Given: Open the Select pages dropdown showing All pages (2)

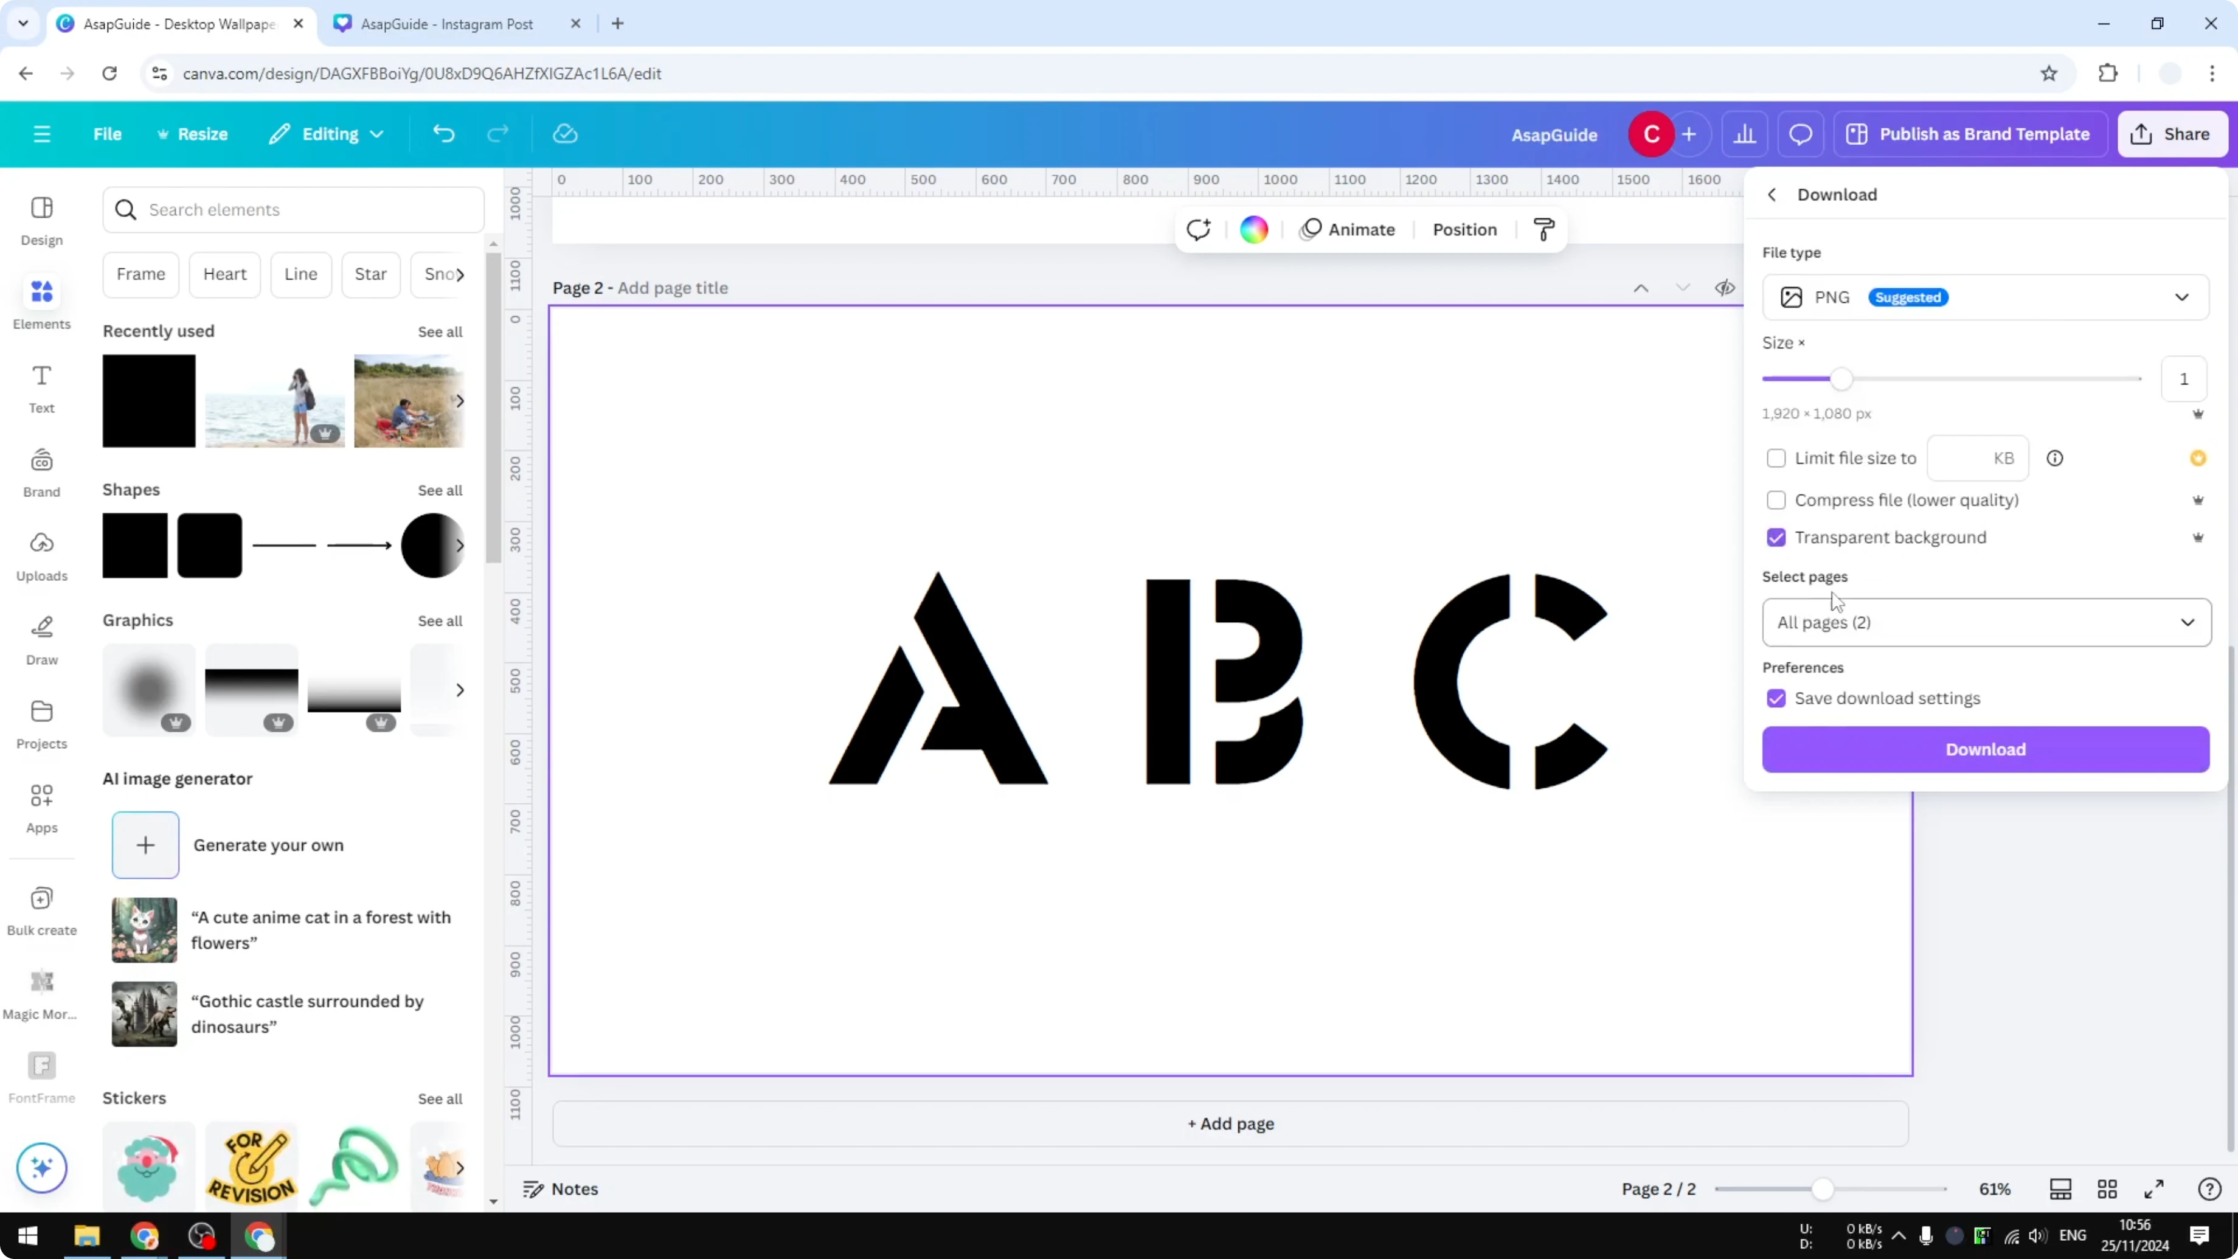Looking at the screenshot, I should click(1985, 622).
